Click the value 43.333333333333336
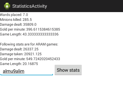 click(41, 34)
